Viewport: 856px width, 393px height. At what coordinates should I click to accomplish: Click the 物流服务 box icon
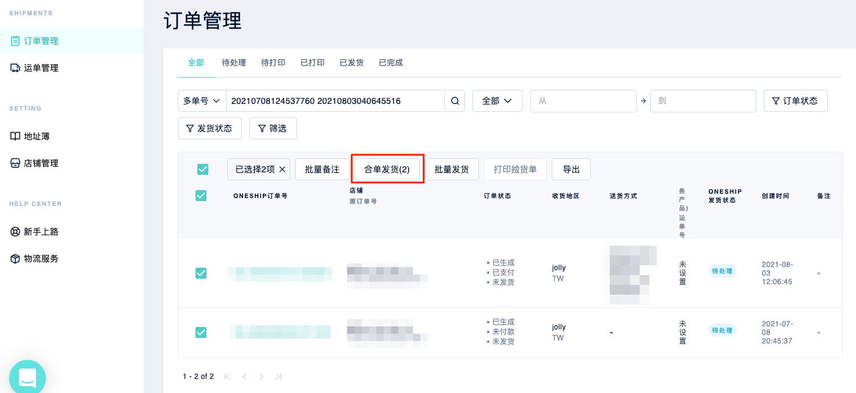tap(15, 259)
